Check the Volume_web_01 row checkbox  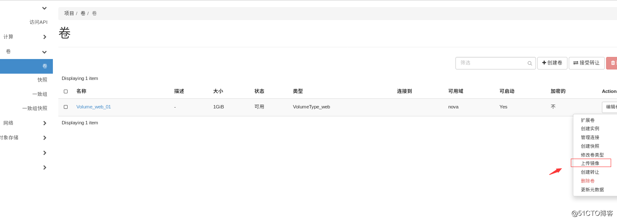[65, 107]
